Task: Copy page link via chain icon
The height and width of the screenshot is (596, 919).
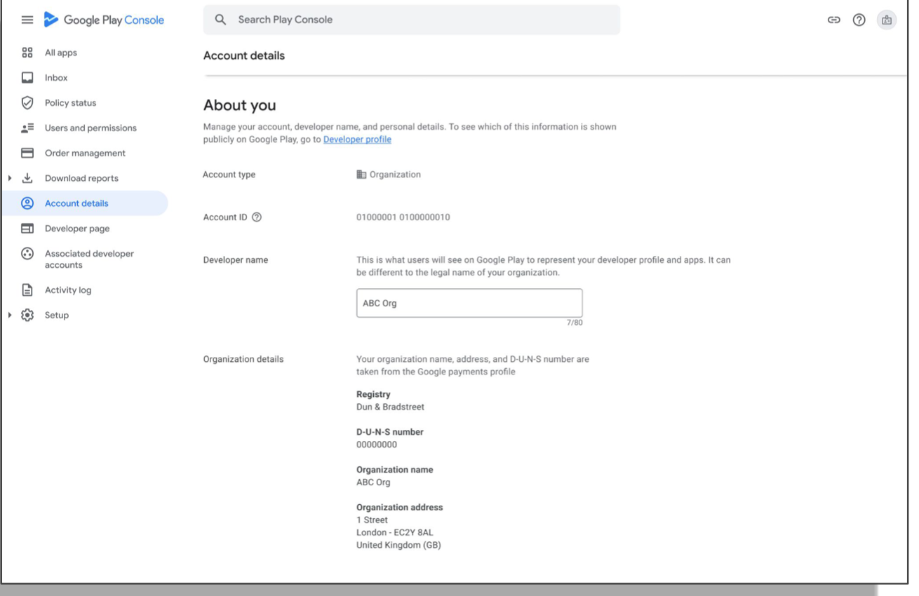Action: point(833,20)
